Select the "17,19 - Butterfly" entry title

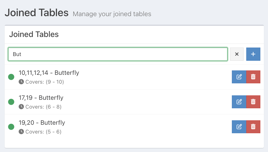pos(41,98)
